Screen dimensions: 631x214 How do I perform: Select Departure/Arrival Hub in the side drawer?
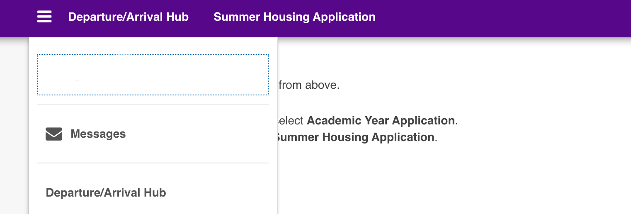(x=106, y=193)
